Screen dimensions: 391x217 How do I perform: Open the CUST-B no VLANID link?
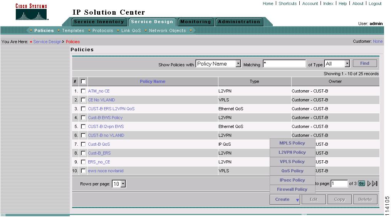[x=106, y=135]
